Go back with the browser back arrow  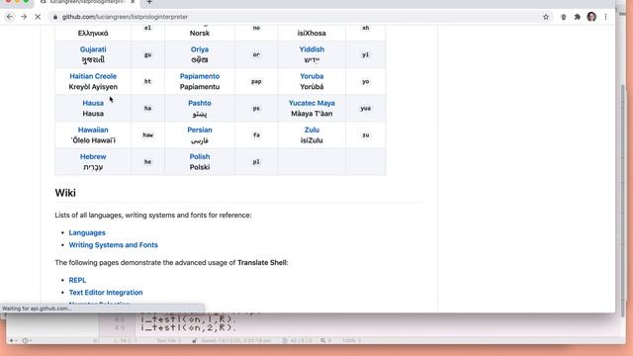(x=10, y=17)
